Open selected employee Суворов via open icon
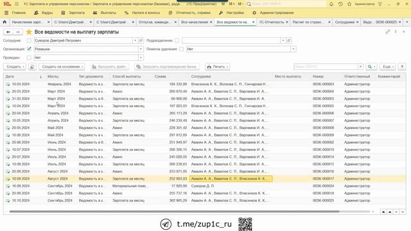The image size is (411, 231). (x=141, y=40)
